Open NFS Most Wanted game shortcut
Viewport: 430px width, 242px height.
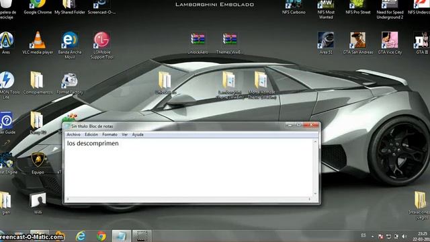[x=326, y=9]
